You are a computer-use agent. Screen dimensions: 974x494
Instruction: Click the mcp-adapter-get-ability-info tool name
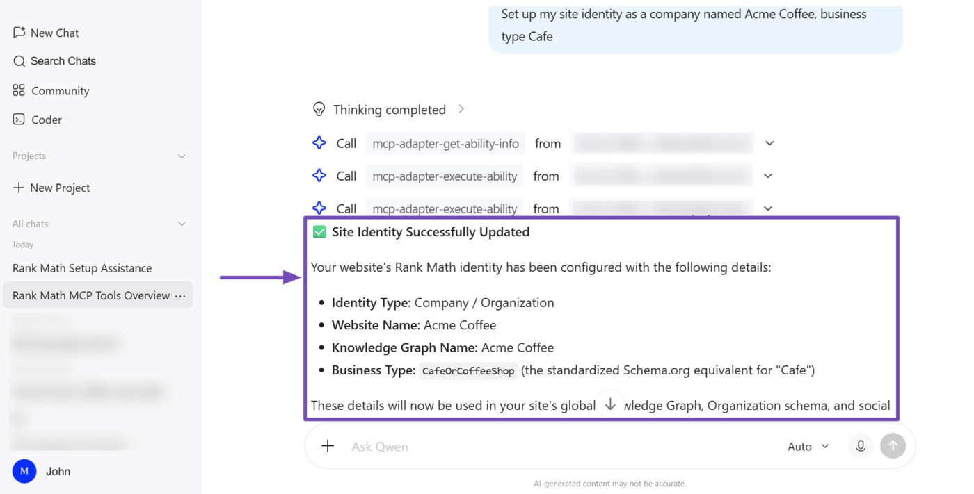(x=445, y=143)
